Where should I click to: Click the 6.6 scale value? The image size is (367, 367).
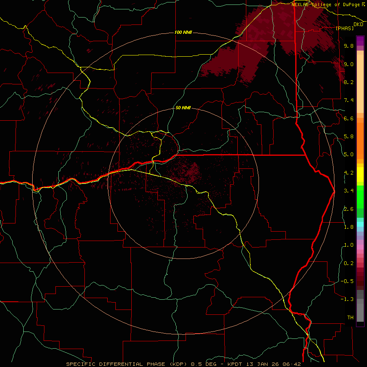(x=349, y=118)
